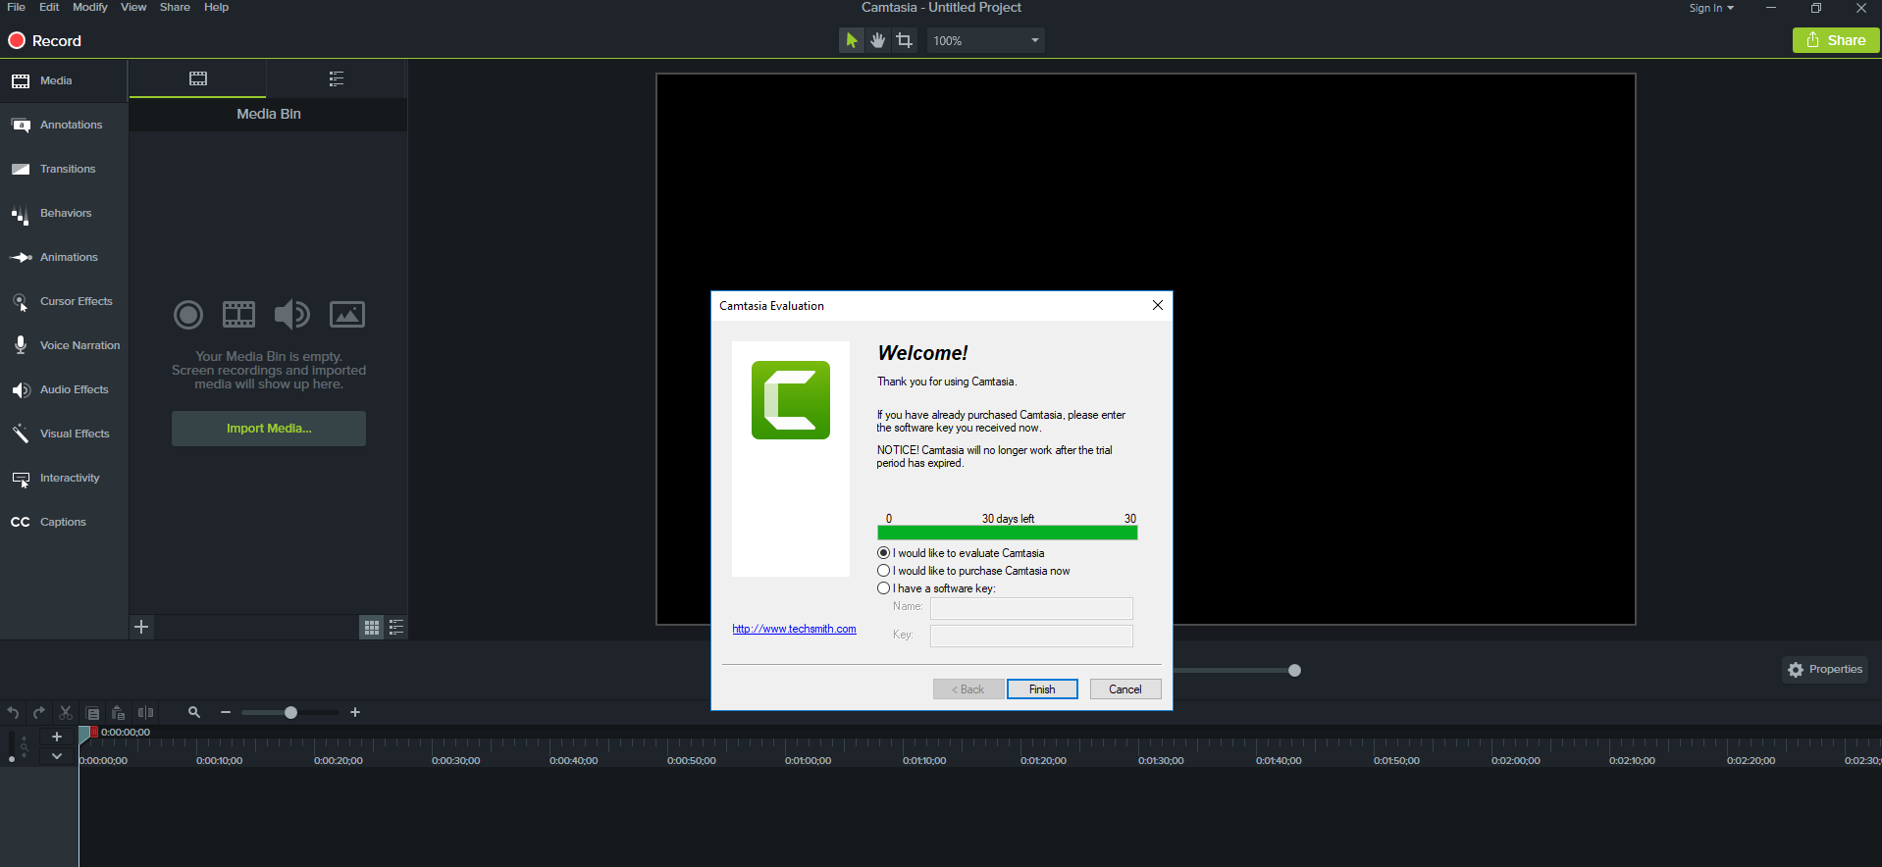Switch to Library list tab
Screen dimensions: 1882x867
coord(337,78)
